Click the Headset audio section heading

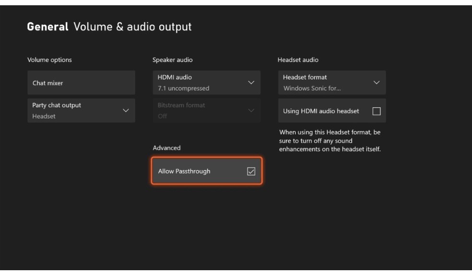(x=298, y=60)
